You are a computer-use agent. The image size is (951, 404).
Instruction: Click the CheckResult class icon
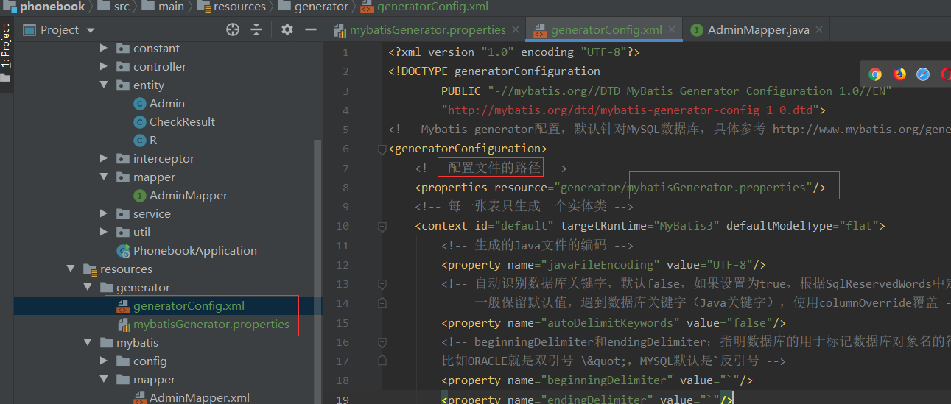click(x=140, y=122)
